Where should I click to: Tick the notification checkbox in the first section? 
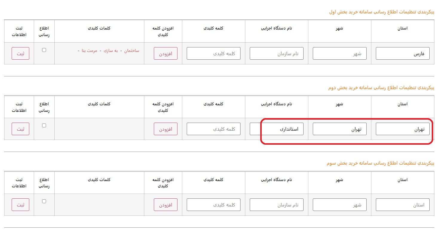(x=44, y=50)
